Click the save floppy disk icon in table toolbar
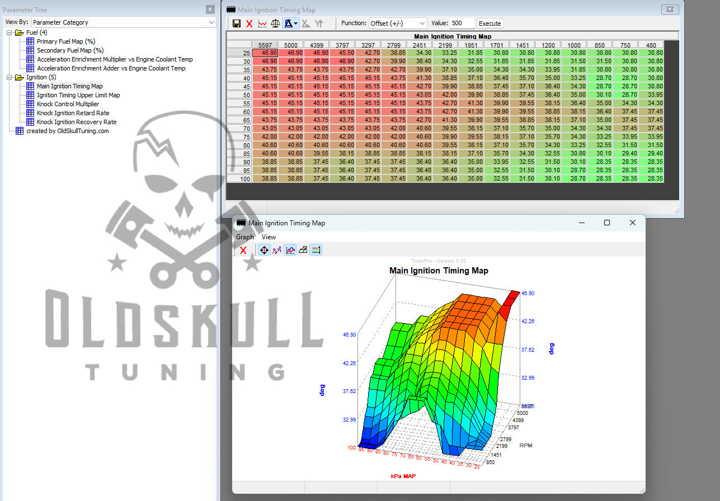 point(237,23)
